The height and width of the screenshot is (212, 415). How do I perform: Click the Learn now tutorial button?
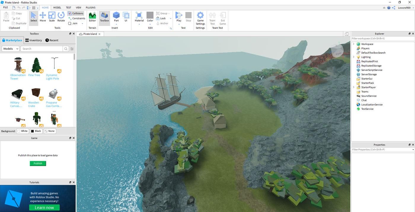coord(44,208)
